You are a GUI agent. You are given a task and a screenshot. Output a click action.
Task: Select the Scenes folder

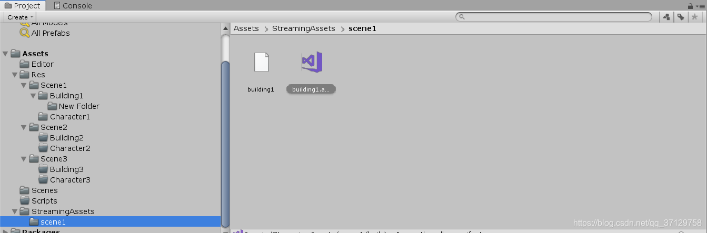coord(44,190)
